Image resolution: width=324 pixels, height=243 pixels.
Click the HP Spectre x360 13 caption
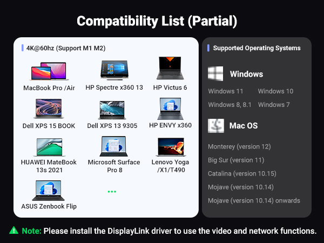(x=114, y=87)
